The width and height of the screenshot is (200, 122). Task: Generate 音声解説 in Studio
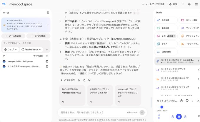[166, 20]
